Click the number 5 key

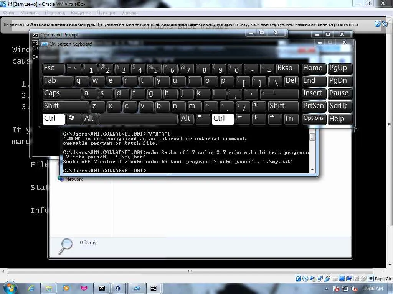[154, 68]
